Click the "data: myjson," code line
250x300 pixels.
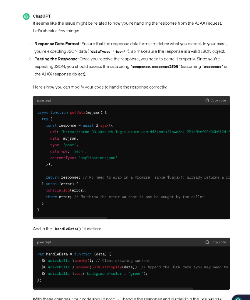64,138
